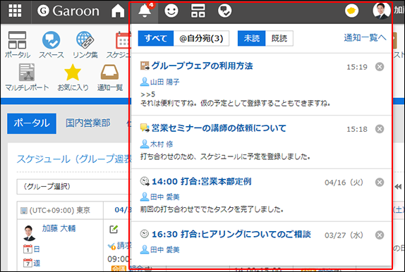
Task: Open the スケジュール (グループ週表示) portlet title
Action: point(74,159)
